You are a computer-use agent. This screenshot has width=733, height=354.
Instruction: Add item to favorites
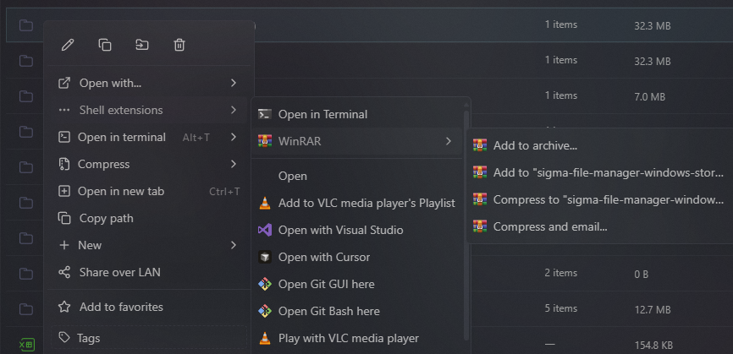click(149, 307)
